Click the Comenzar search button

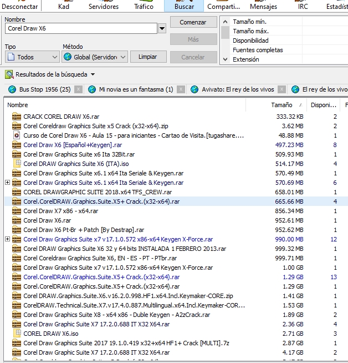pyautogui.click(x=193, y=22)
